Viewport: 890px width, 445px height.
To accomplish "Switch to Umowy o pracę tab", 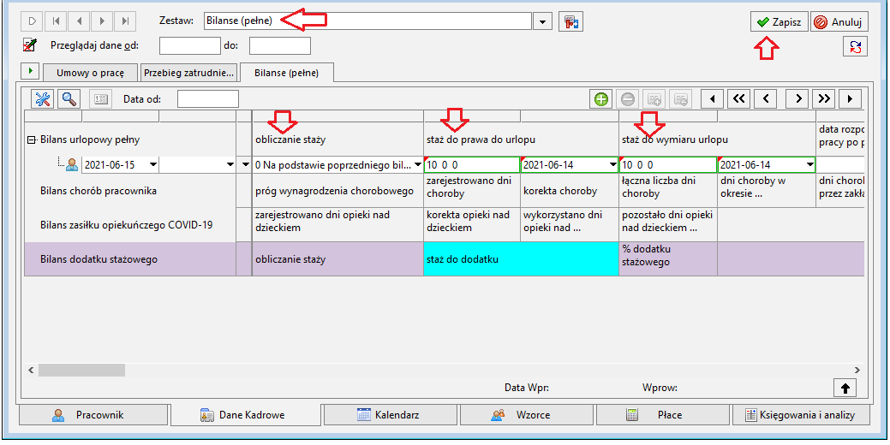I will pyautogui.click(x=90, y=73).
